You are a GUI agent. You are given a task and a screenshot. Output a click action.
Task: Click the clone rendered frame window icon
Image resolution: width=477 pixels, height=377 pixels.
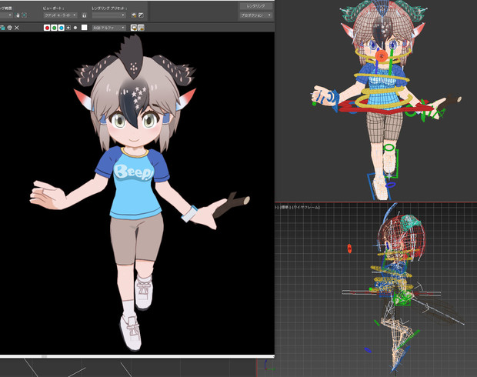(x=2, y=27)
